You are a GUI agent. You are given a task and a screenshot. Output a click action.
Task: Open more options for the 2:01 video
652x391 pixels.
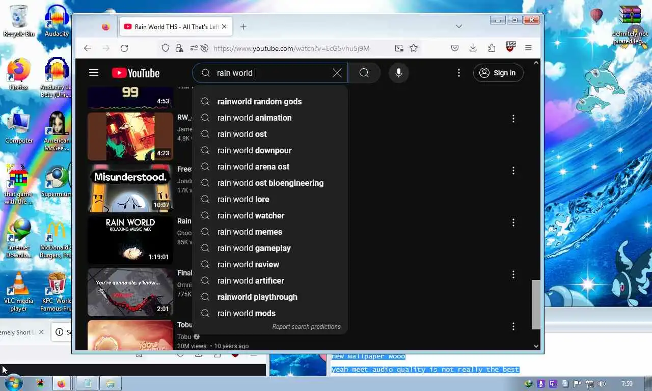pos(513,274)
